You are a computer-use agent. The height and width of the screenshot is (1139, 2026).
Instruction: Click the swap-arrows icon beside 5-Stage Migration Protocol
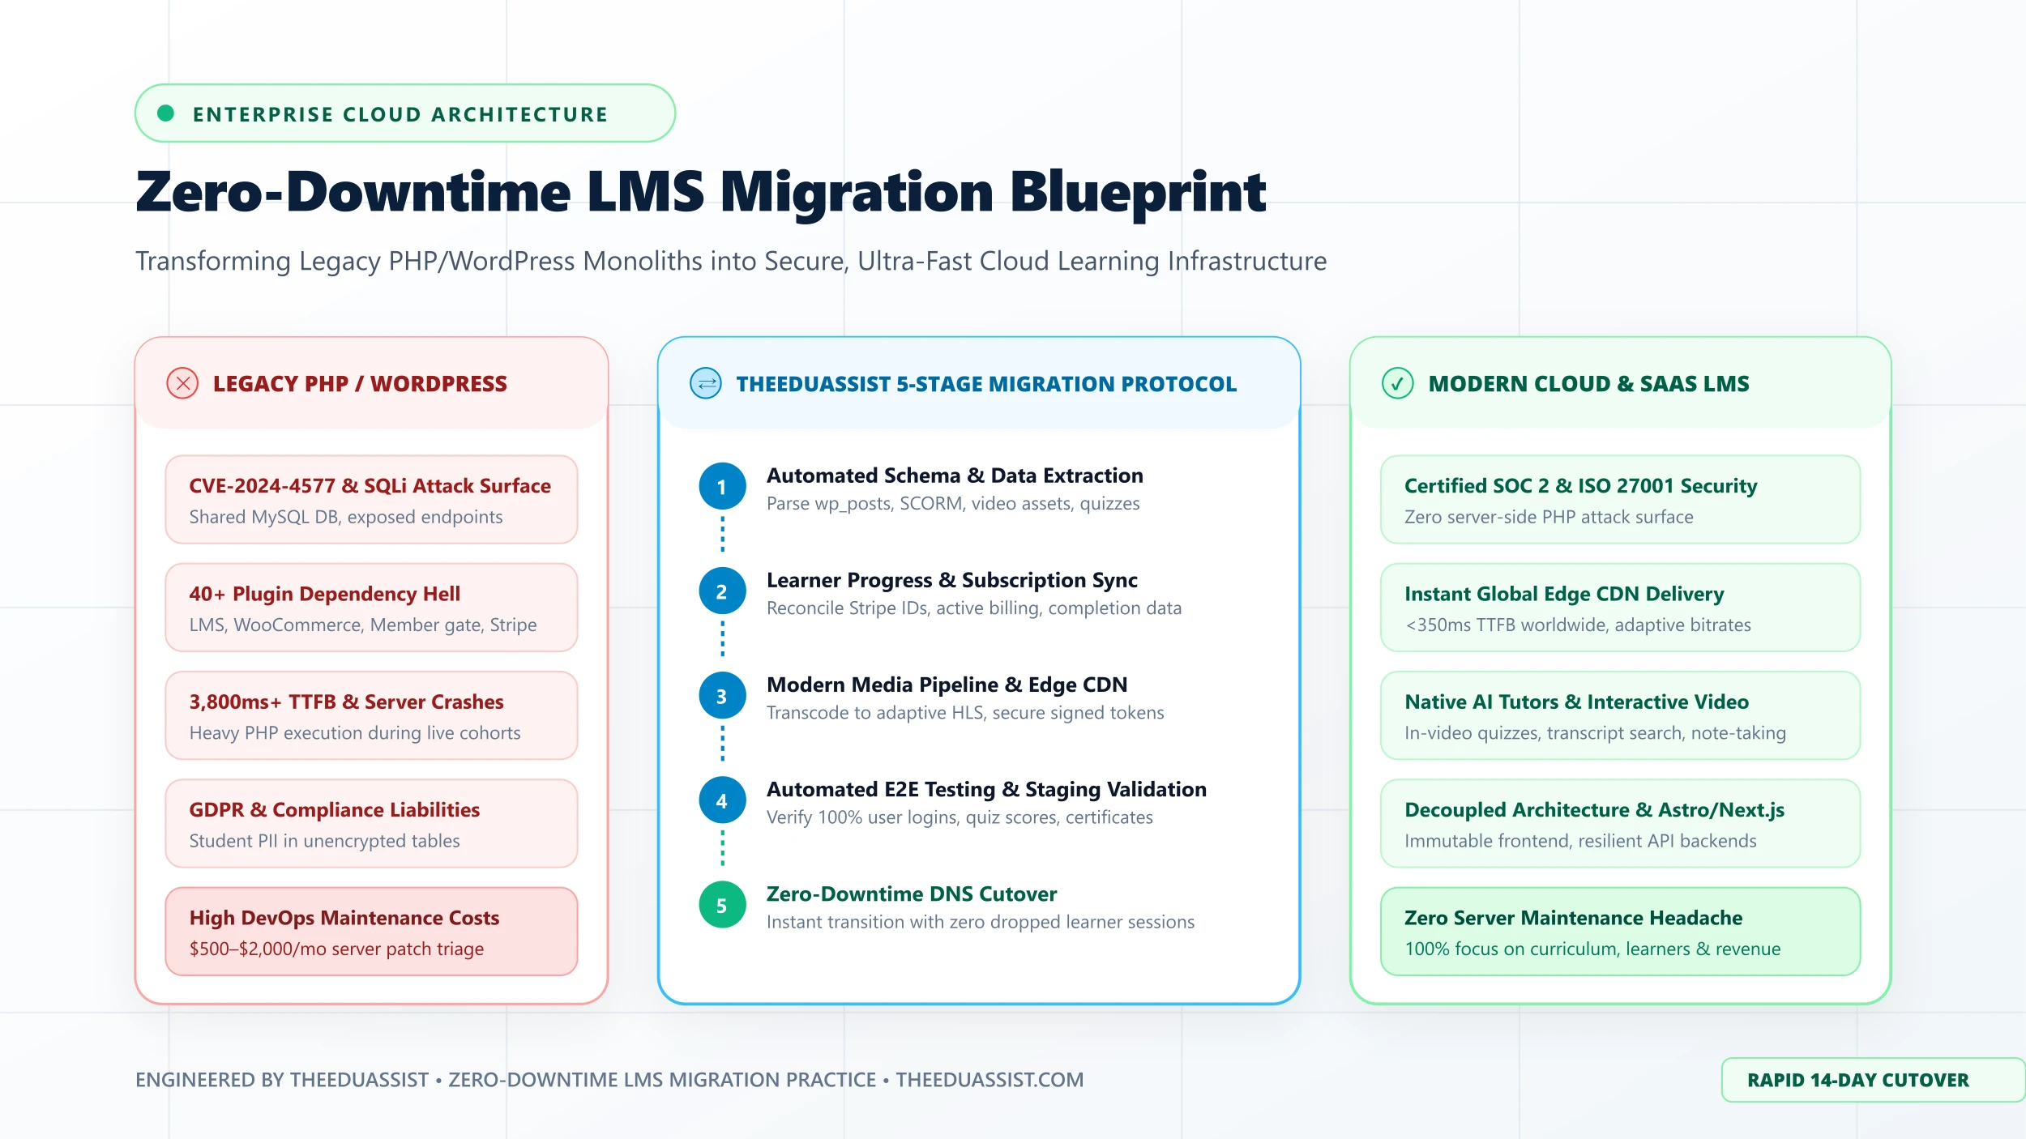click(706, 383)
